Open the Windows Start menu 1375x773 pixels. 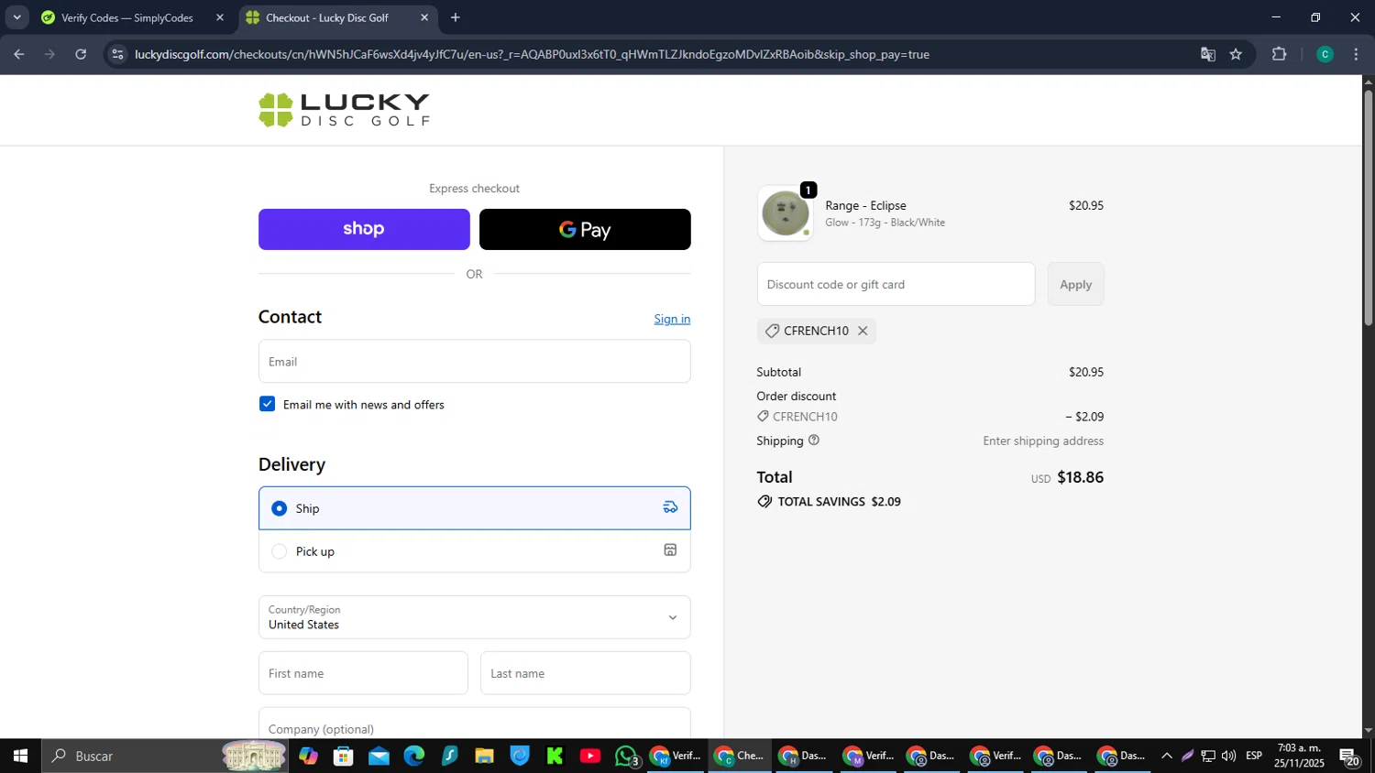(20, 756)
